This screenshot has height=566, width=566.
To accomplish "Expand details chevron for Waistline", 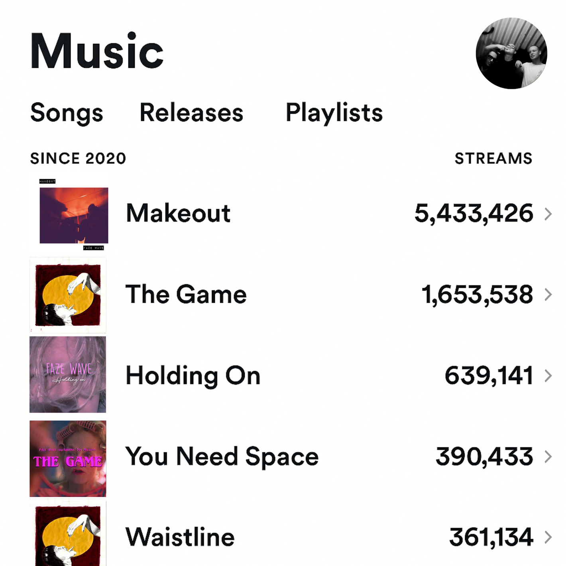I will pos(548,537).
